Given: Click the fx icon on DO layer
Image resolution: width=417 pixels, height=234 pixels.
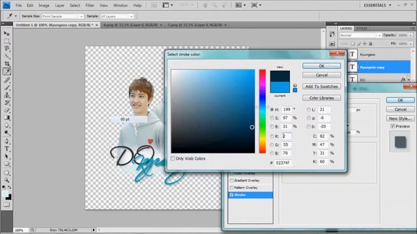Looking at the screenshot, I should tap(403, 79).
